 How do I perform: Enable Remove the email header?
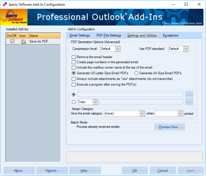click(74, 57)
